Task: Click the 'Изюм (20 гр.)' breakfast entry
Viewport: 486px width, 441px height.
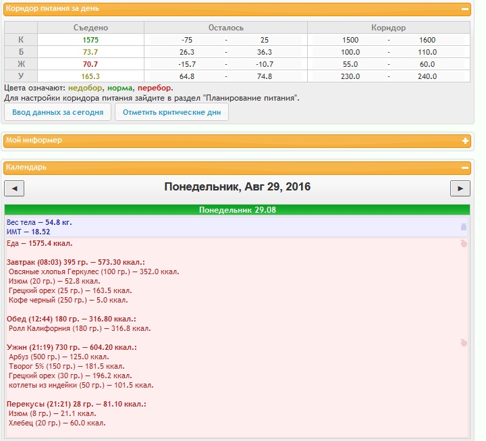Action: [x=54, y=281]
